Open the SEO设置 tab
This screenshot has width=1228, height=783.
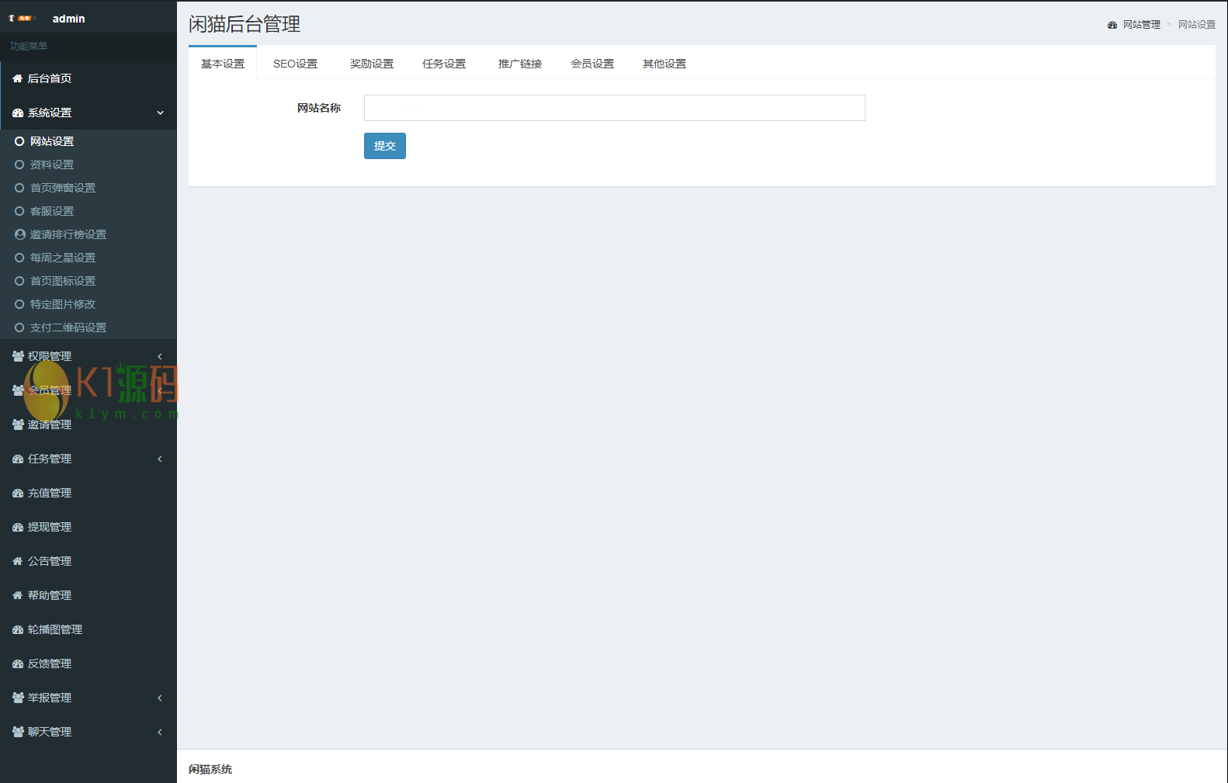click(295, 64)
